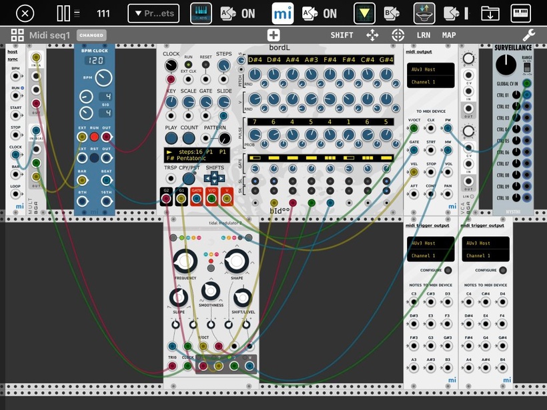Click the first step pitch knob under D#4

pos(255,75)
